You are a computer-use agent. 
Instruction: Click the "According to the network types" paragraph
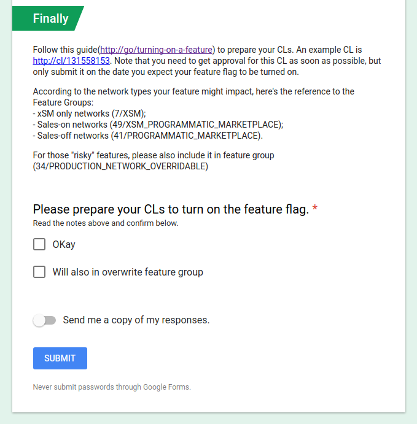click(193, 97)
